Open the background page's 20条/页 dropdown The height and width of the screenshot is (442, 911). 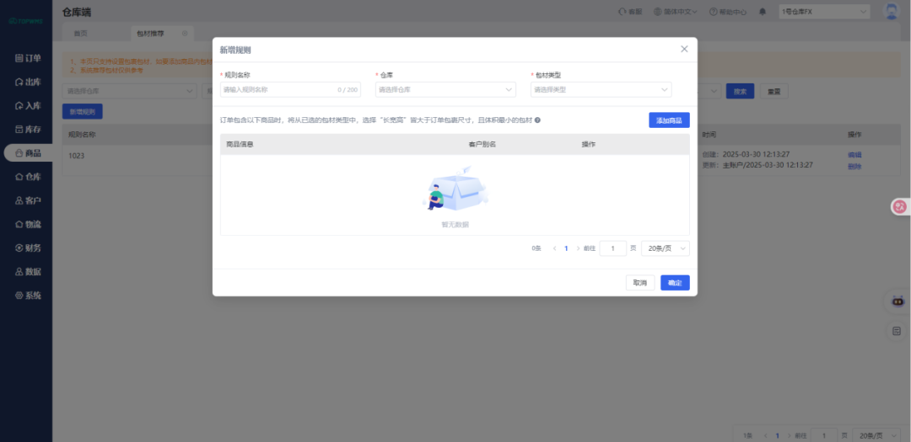pyautogui.click(x=876, y=435)
